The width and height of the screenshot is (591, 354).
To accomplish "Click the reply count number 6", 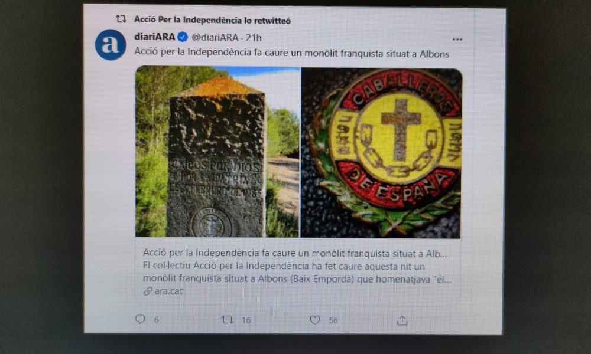I will click(157, 320).
